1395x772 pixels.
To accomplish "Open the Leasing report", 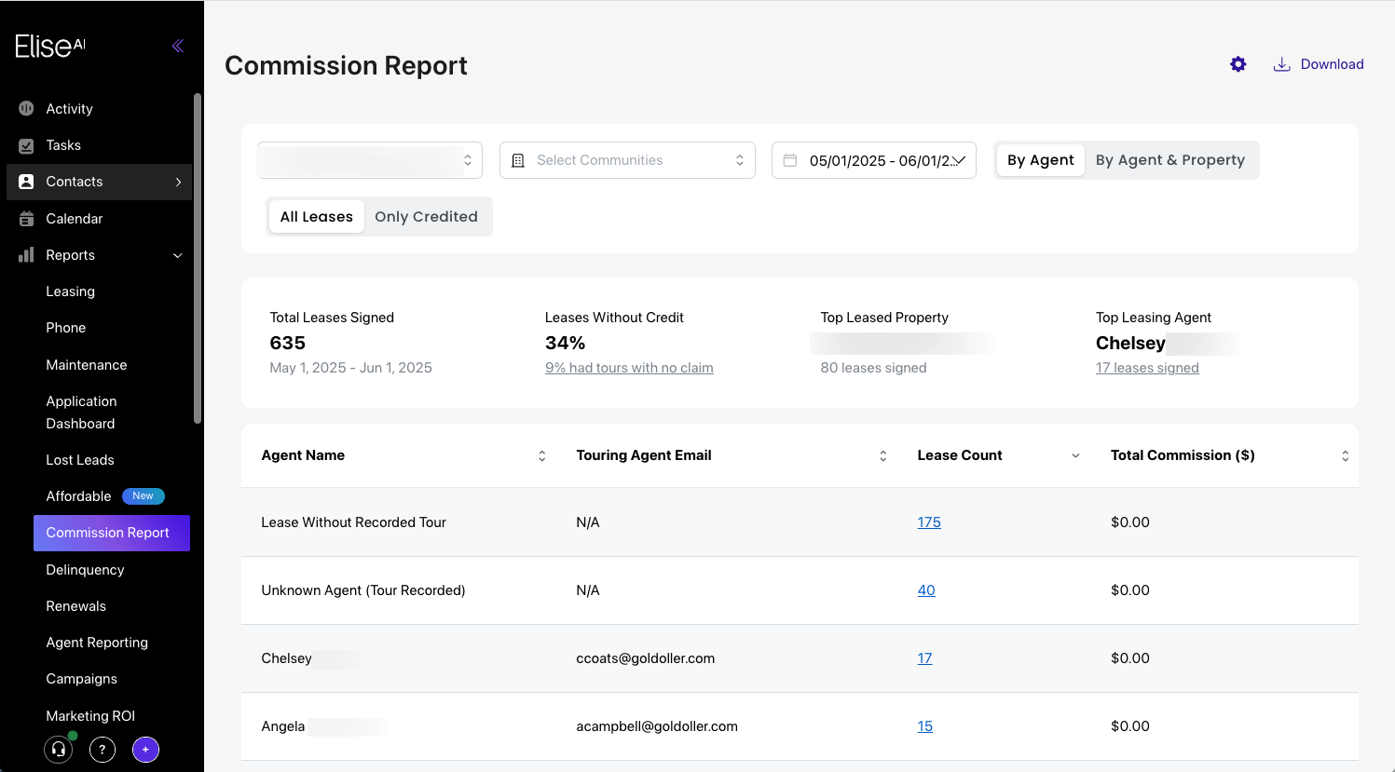I will click(x=71, y=291).
